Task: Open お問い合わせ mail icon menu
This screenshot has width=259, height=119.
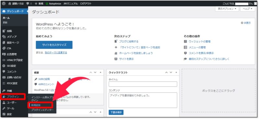Action: click(x=12, y=77)
